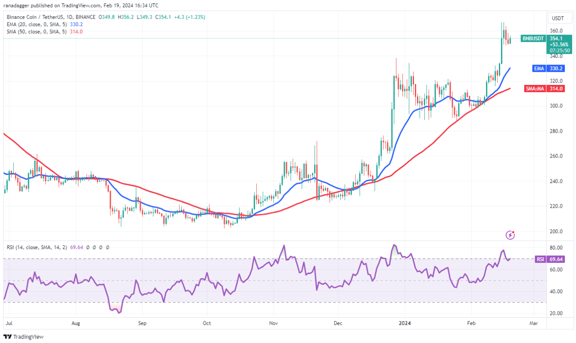
Task: Select the BNBUSDT price label tag
Action: click(x=533, y=38)
